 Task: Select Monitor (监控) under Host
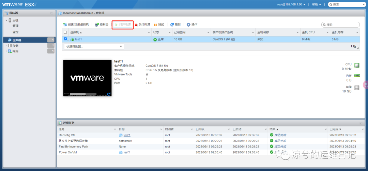coord(15,32)
